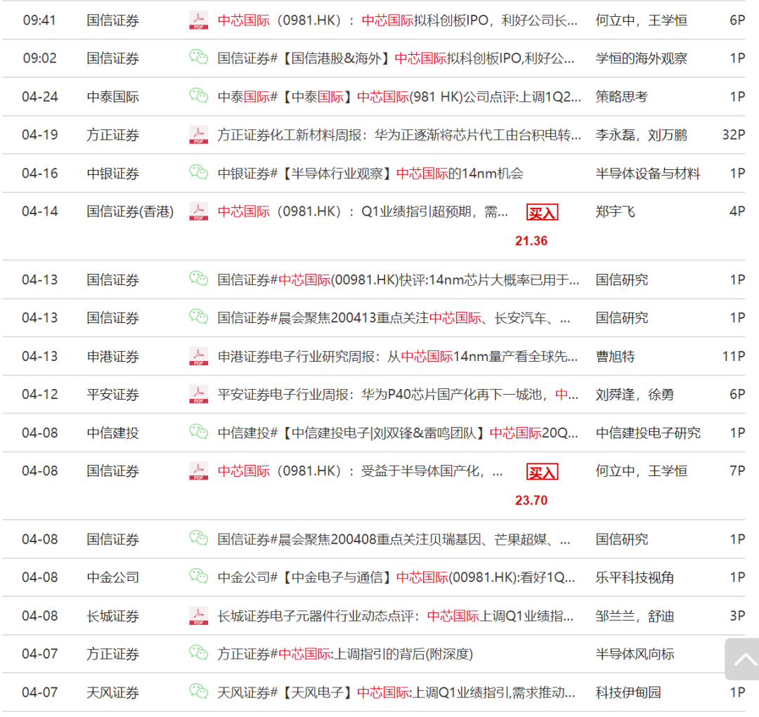Open 申港证券电子行业研究周报 report
Image resolution: width=759 pixels, height=717 pixels.
(x=397, y=357)
